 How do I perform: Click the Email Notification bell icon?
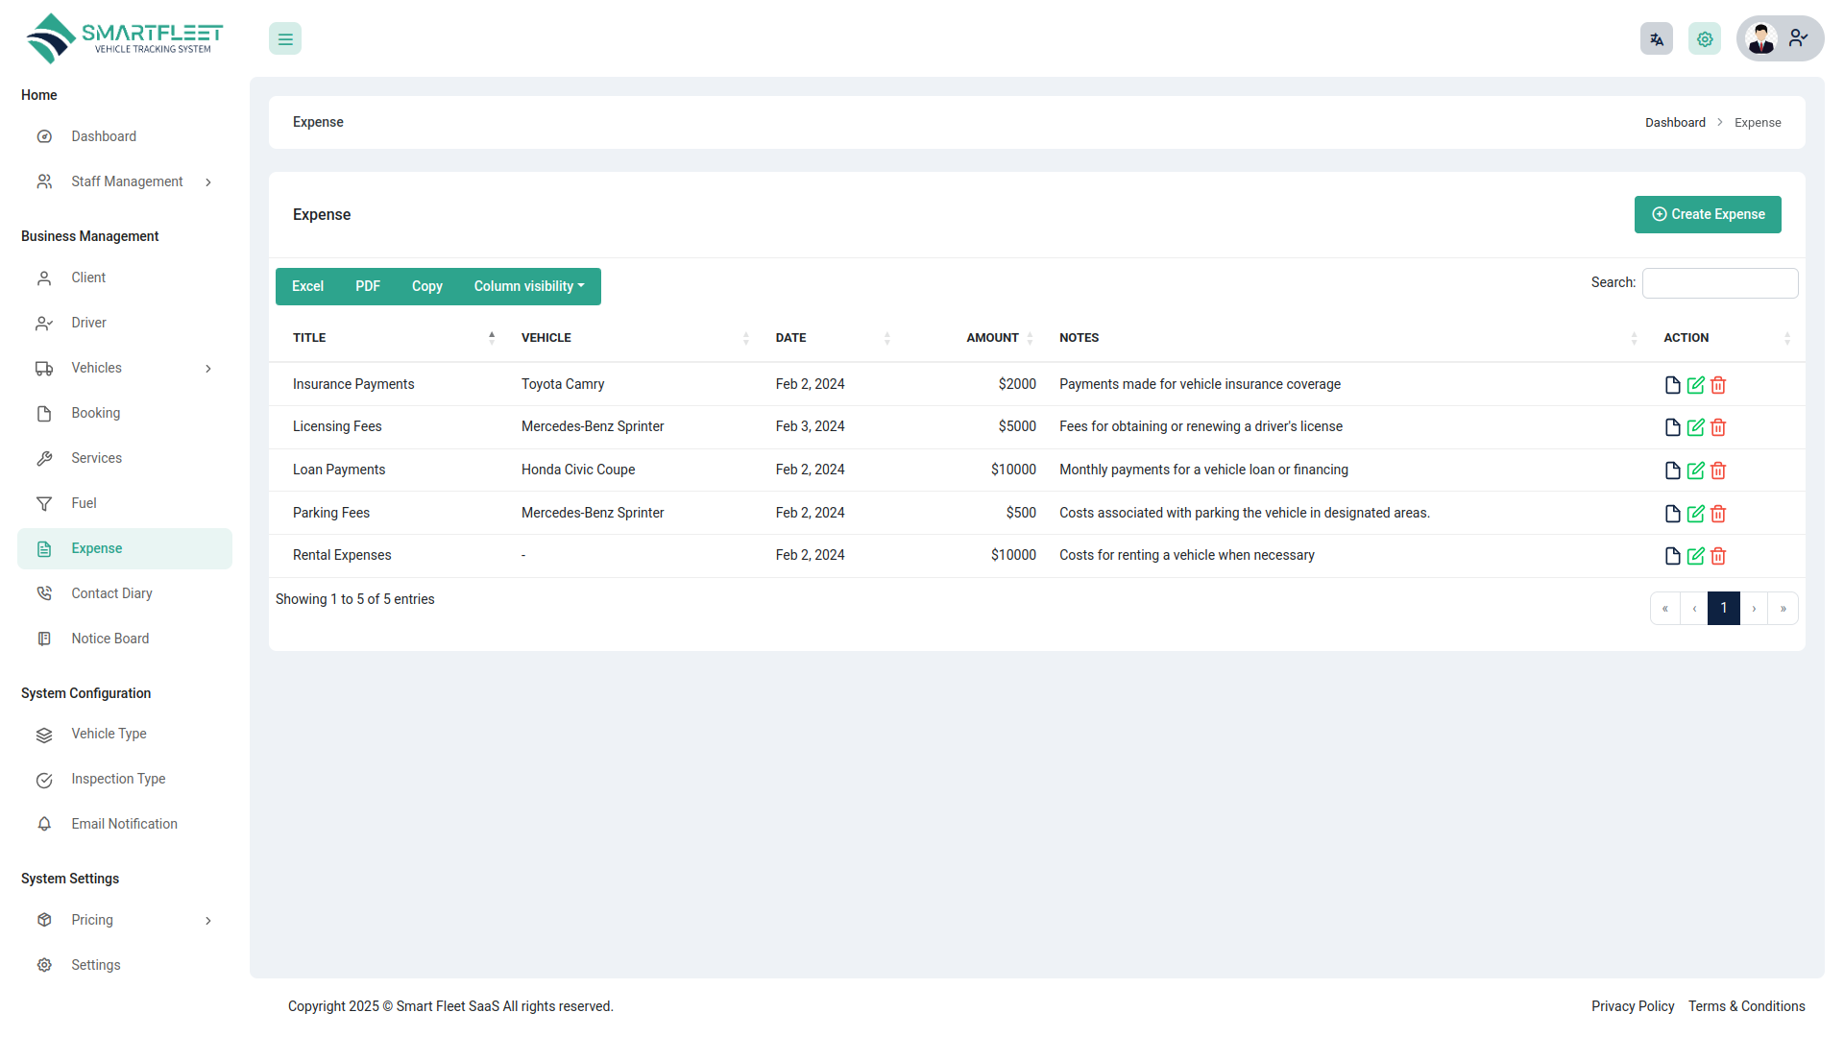(x=44, y=824)
